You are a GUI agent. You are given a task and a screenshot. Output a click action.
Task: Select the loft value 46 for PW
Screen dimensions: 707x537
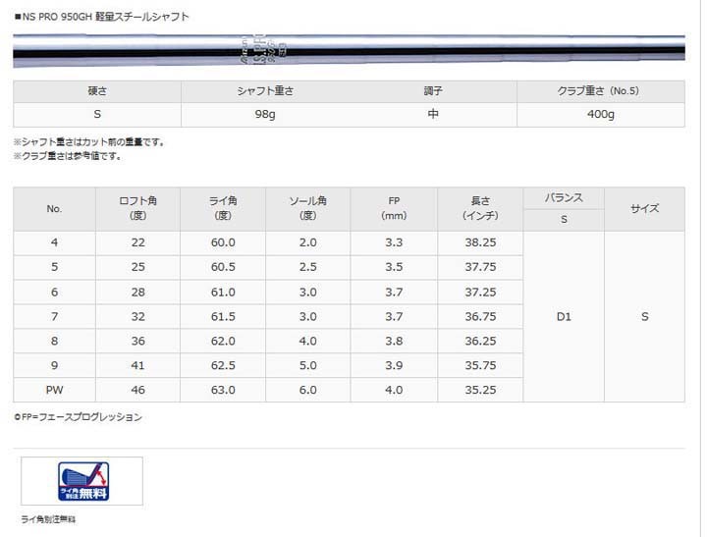138,390
